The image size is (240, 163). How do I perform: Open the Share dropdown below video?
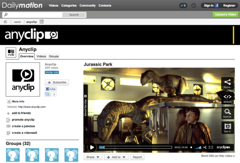[x=93, y=157]
